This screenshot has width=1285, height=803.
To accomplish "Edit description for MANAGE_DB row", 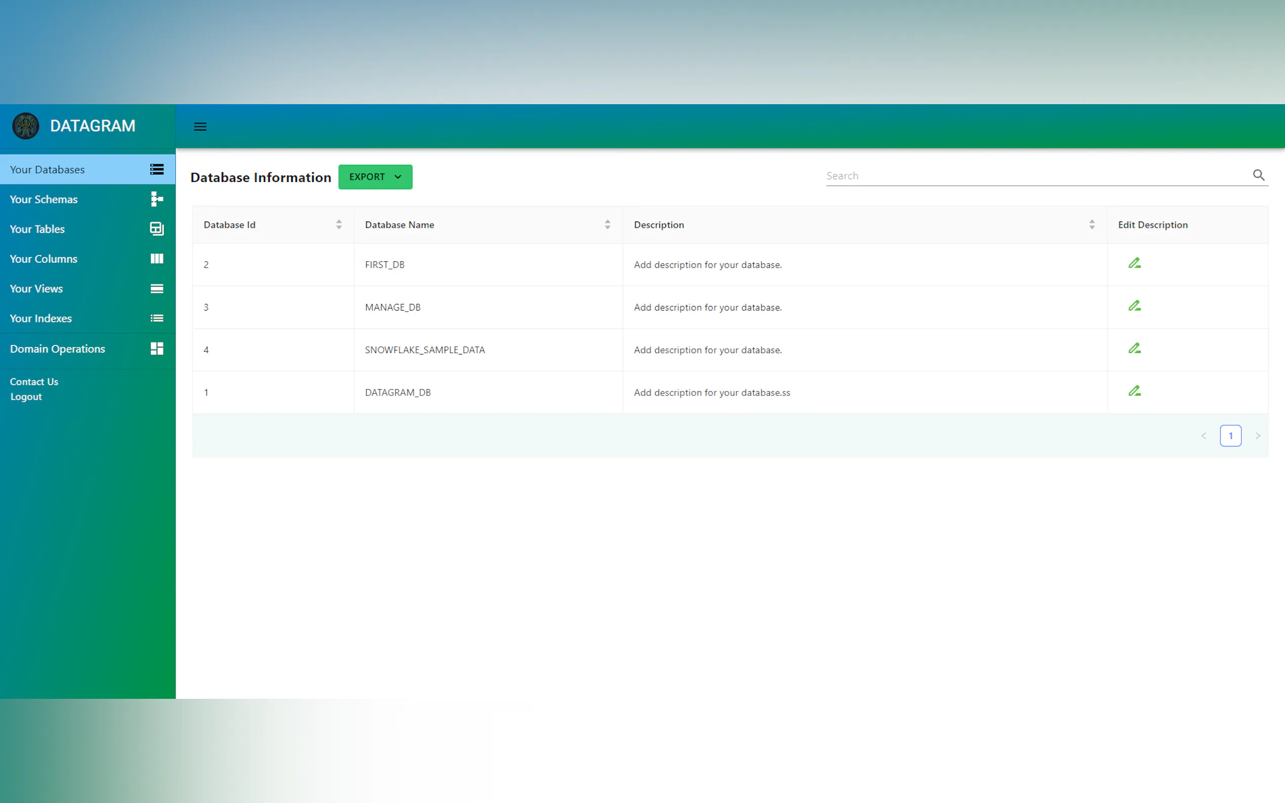I will pos(1134,306).
